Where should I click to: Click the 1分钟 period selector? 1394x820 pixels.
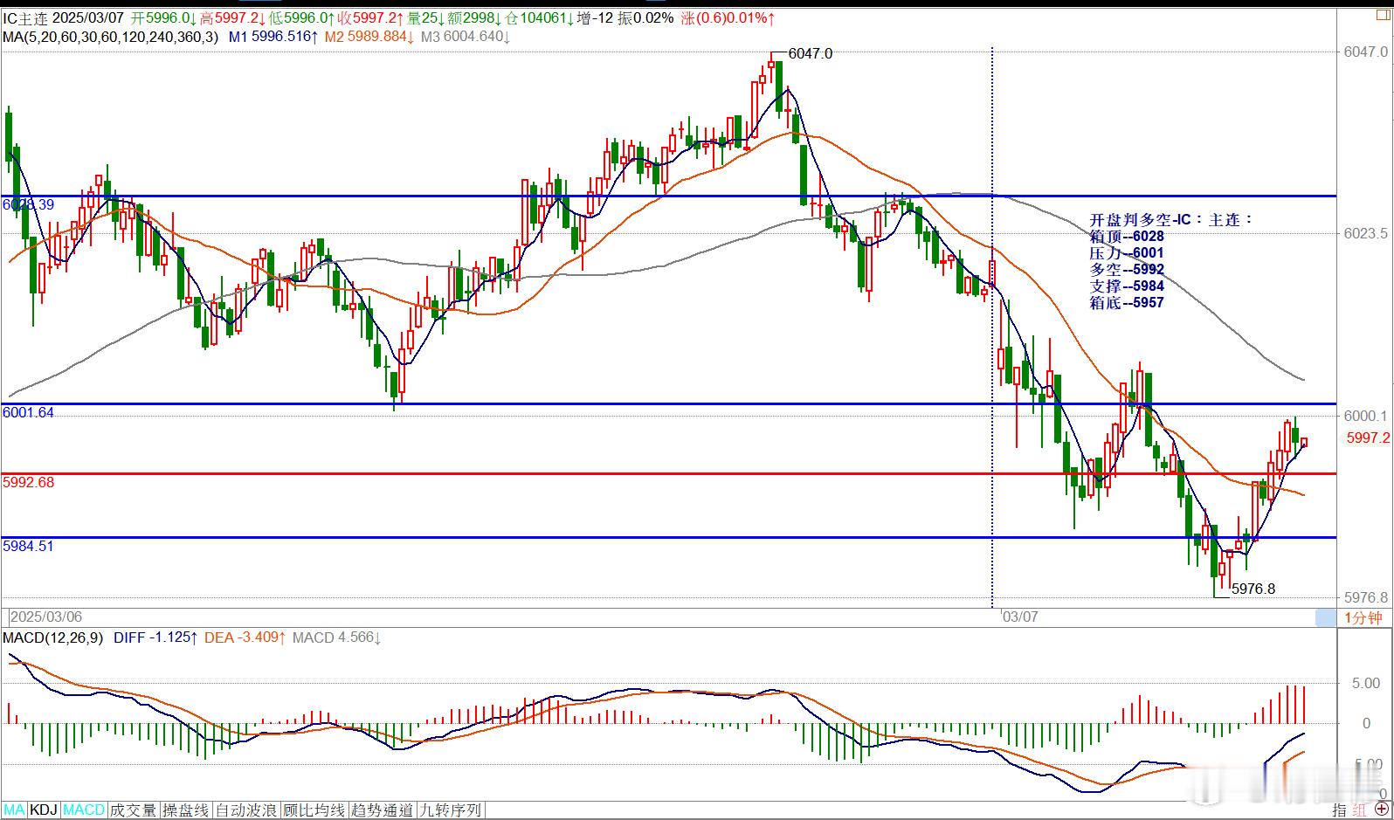pyautogui.click(x=1363, y=617)
